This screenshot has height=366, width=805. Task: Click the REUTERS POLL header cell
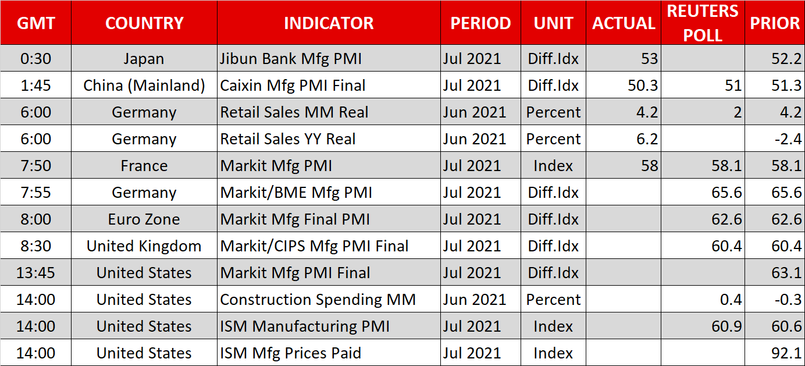[x=703, y=23]
